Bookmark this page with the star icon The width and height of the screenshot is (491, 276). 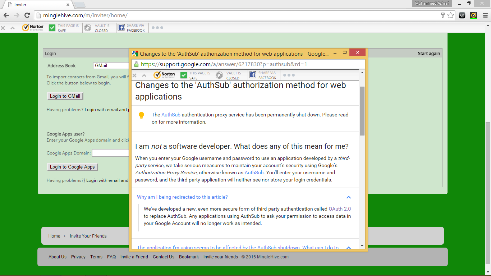pyautogui.click(x=450, y=15)
